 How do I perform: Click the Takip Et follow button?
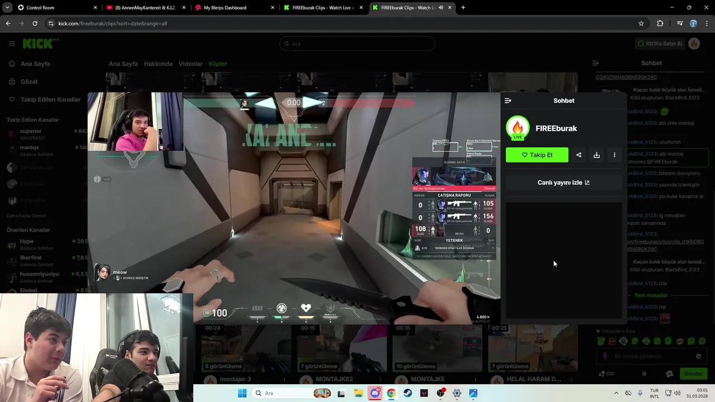coord(537,155)
